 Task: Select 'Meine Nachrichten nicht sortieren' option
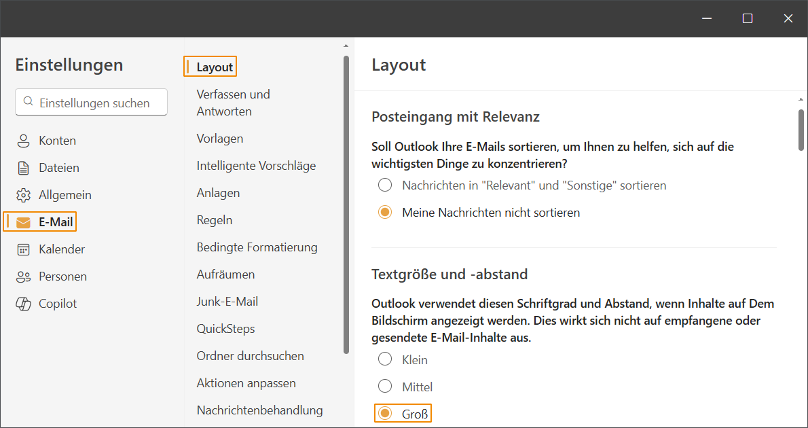(x=385, y=212)
